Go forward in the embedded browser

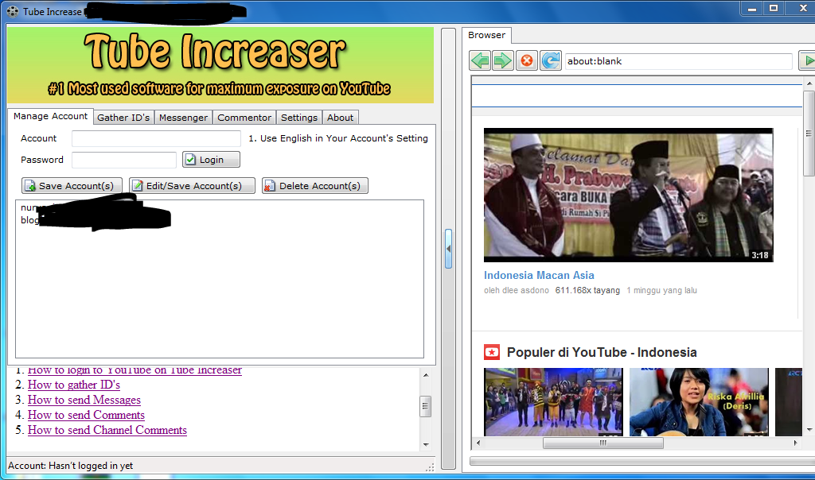click(503, 60)
